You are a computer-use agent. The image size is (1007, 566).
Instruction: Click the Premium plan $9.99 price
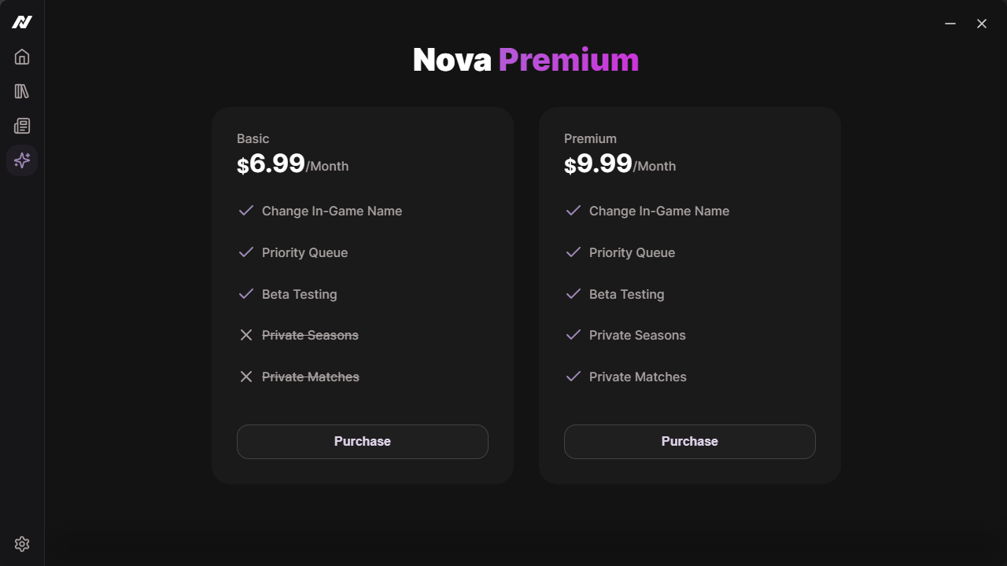click(x=599, y=164)
